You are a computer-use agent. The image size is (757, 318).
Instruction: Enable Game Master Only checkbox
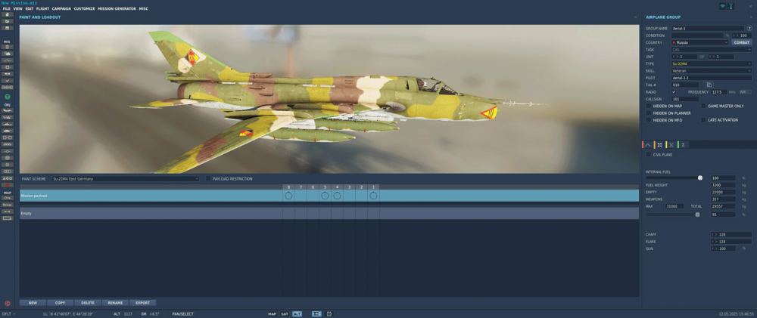(703, 106)
